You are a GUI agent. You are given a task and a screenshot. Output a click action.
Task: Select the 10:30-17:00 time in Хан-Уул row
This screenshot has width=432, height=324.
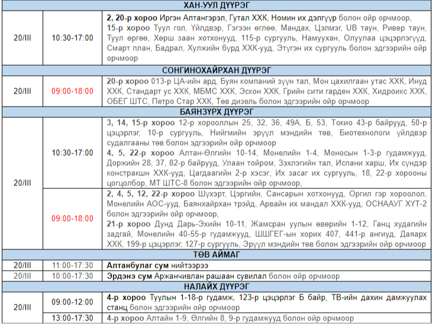click(72, 38)
